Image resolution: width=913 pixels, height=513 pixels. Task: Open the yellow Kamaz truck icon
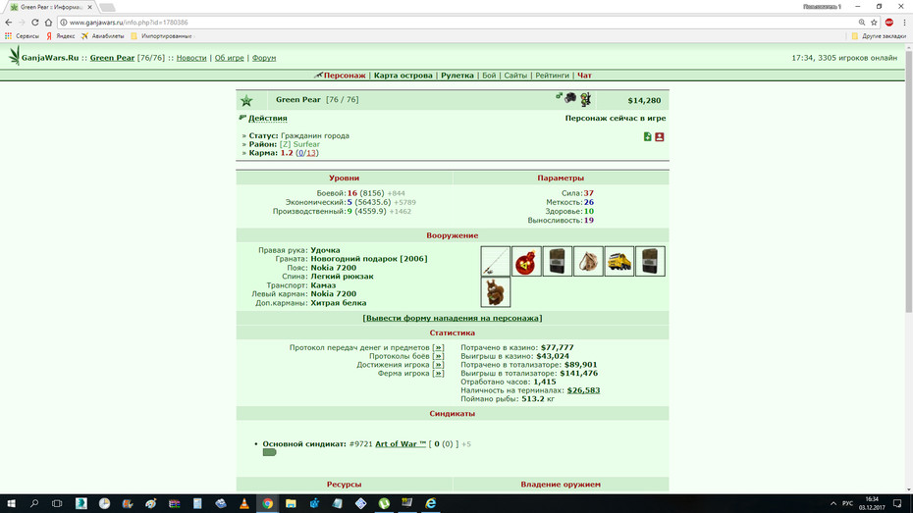(618, 261)
